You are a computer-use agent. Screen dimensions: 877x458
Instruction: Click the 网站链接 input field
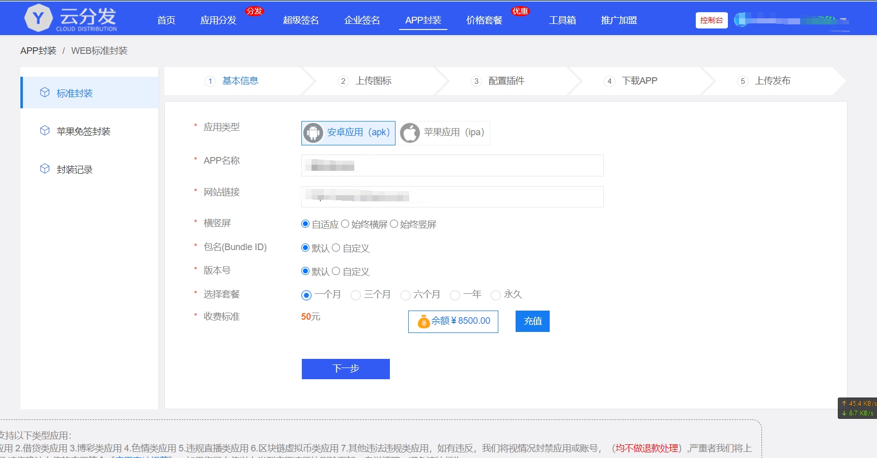[x=452, y=197]
